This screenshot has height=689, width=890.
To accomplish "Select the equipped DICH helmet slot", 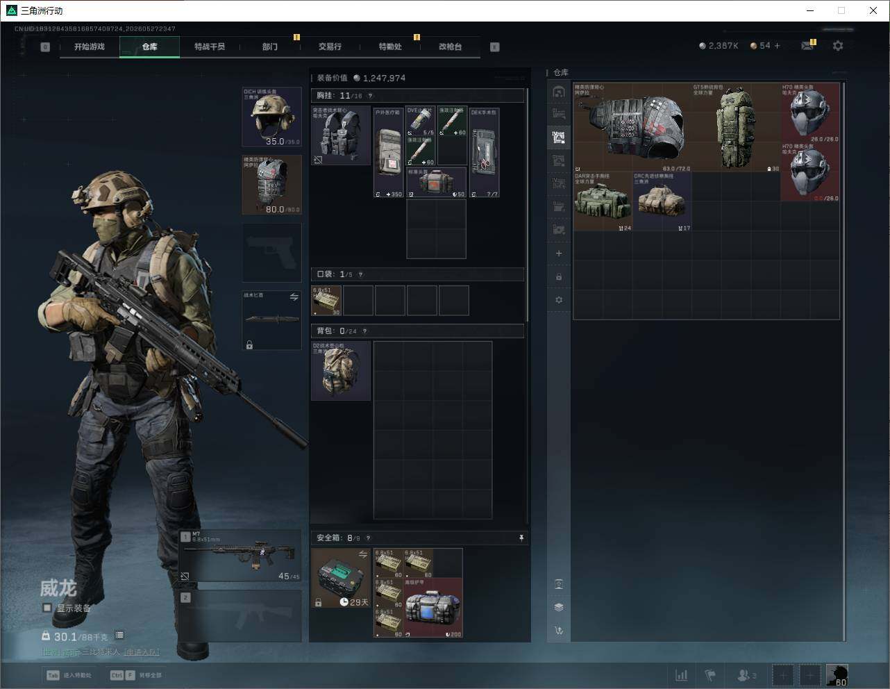I will click(x=271, y=117).
